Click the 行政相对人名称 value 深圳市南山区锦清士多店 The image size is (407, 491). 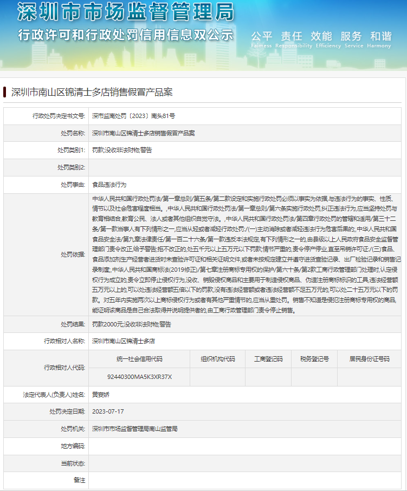124,342
